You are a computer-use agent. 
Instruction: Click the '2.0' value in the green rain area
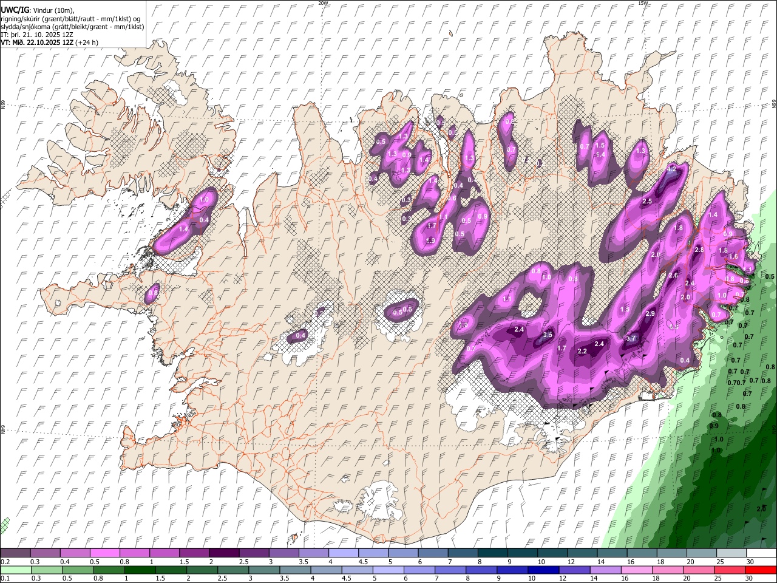click(x=761, y=508)
